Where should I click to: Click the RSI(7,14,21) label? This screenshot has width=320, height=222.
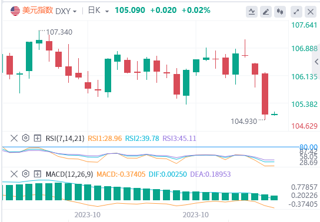click(65, 139)
